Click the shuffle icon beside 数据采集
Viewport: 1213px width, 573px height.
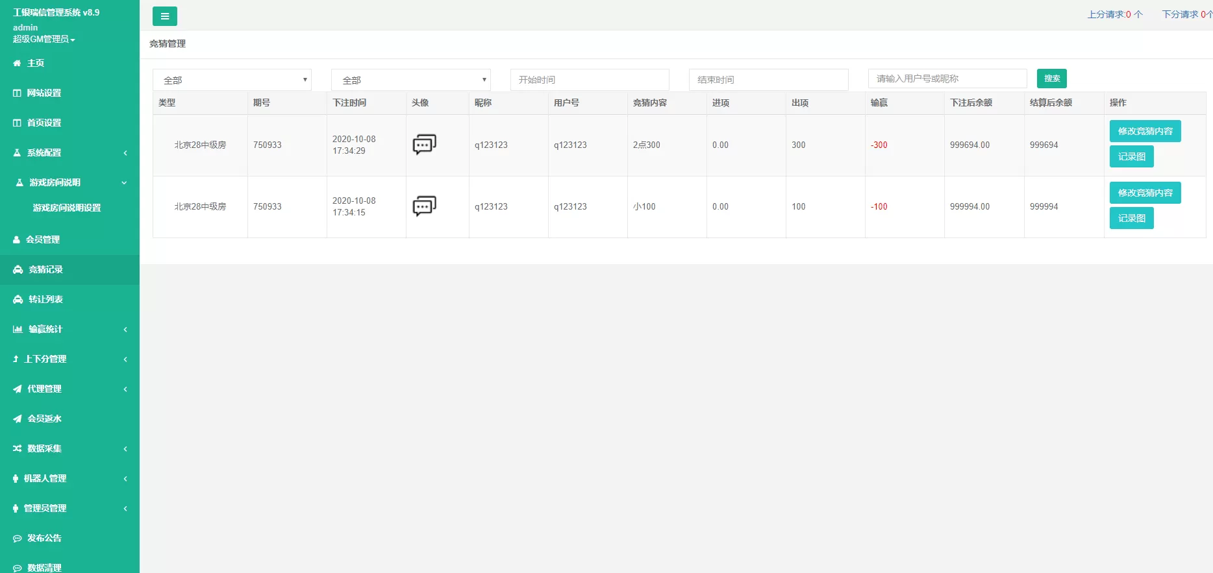pos(18,449)
